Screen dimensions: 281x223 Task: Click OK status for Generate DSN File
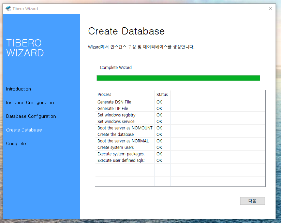159,102
